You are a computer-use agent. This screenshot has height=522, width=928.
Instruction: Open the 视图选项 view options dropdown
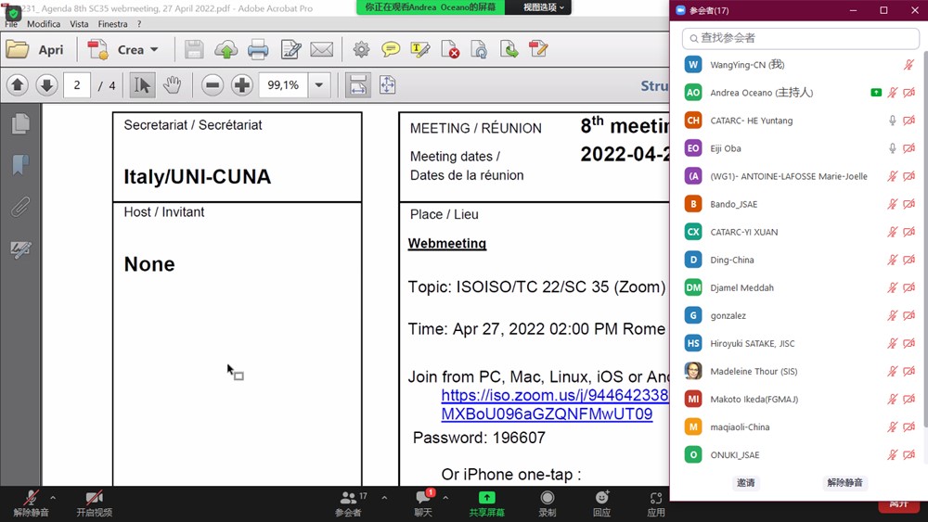point(543,7)
